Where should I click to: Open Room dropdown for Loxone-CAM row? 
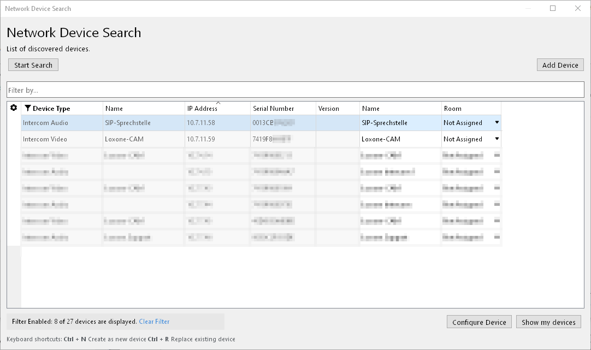(497, 139)
